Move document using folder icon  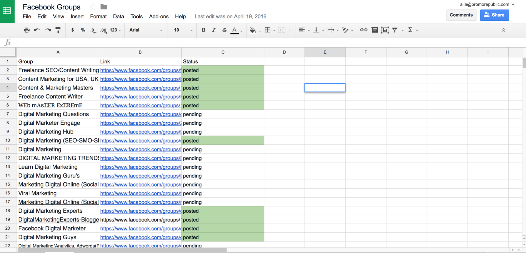104,7
